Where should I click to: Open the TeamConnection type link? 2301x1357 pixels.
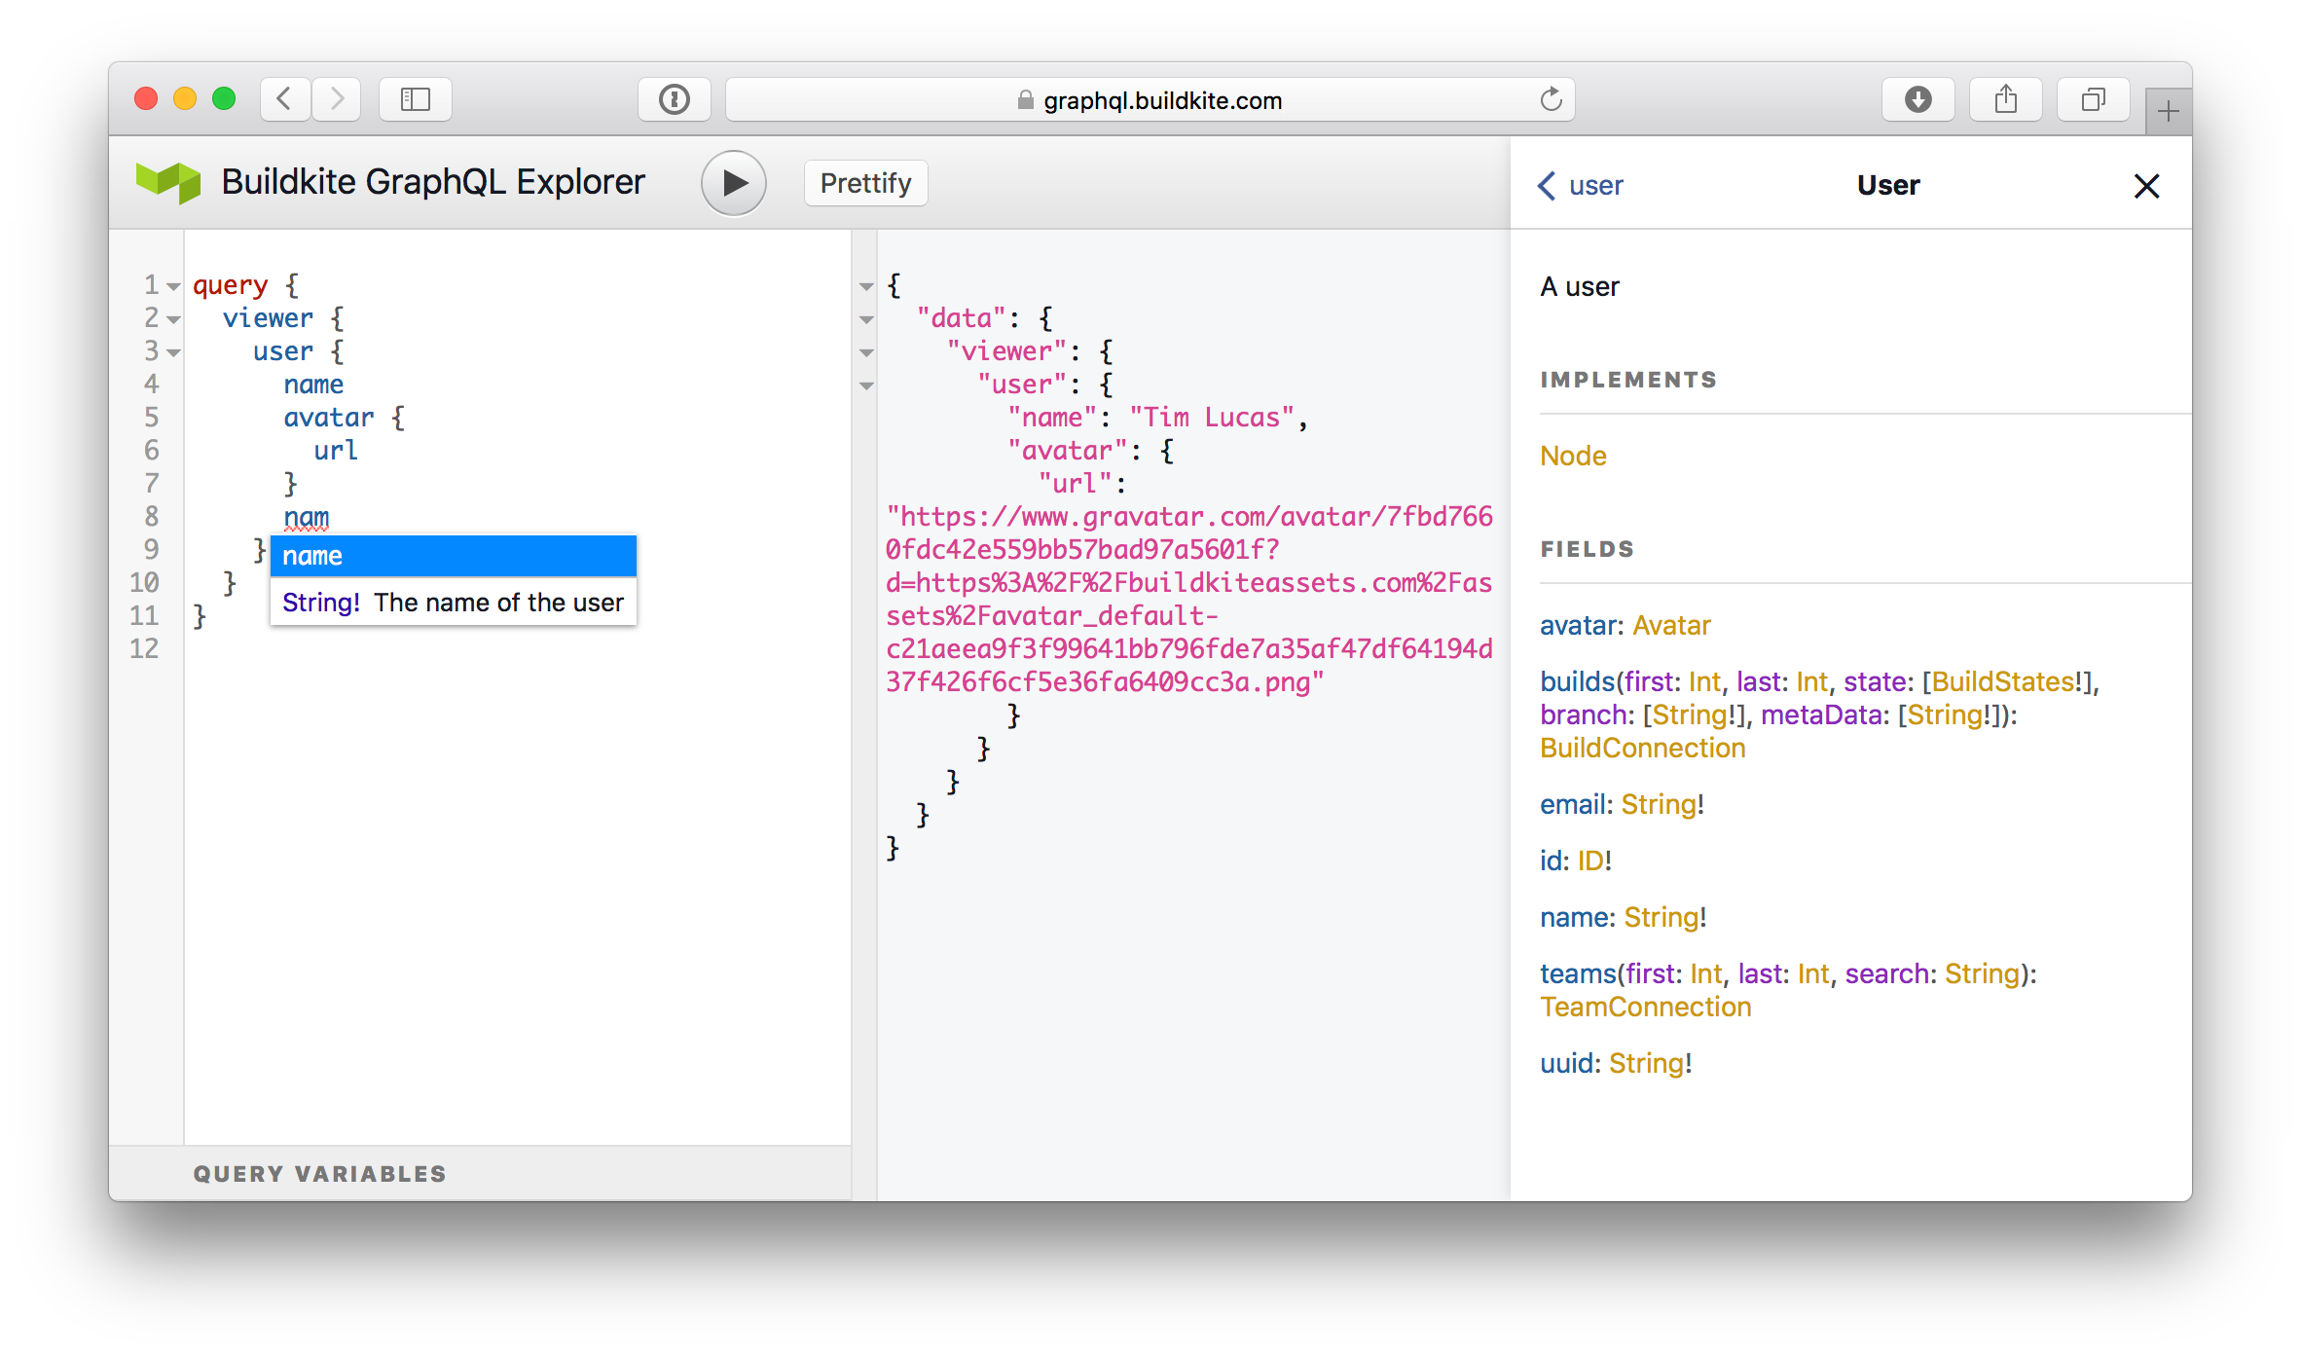coord(1645,1007)
